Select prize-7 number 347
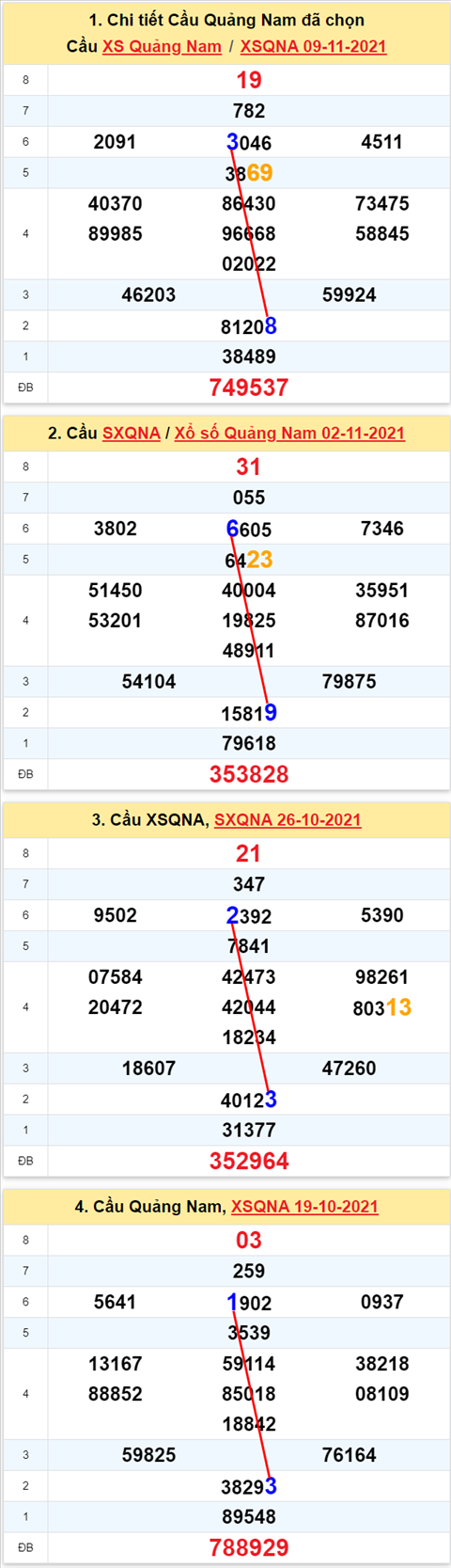 point(249,884)
